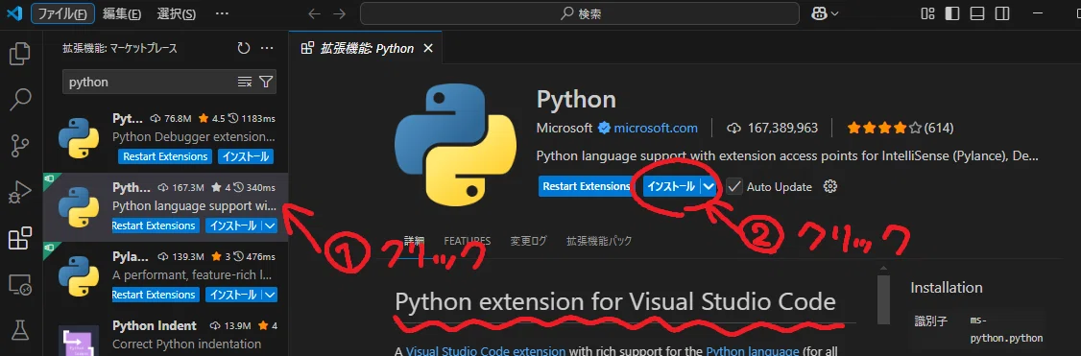Expand install options dropdown on Python page

pyautogui.click(x=709, y=186)
